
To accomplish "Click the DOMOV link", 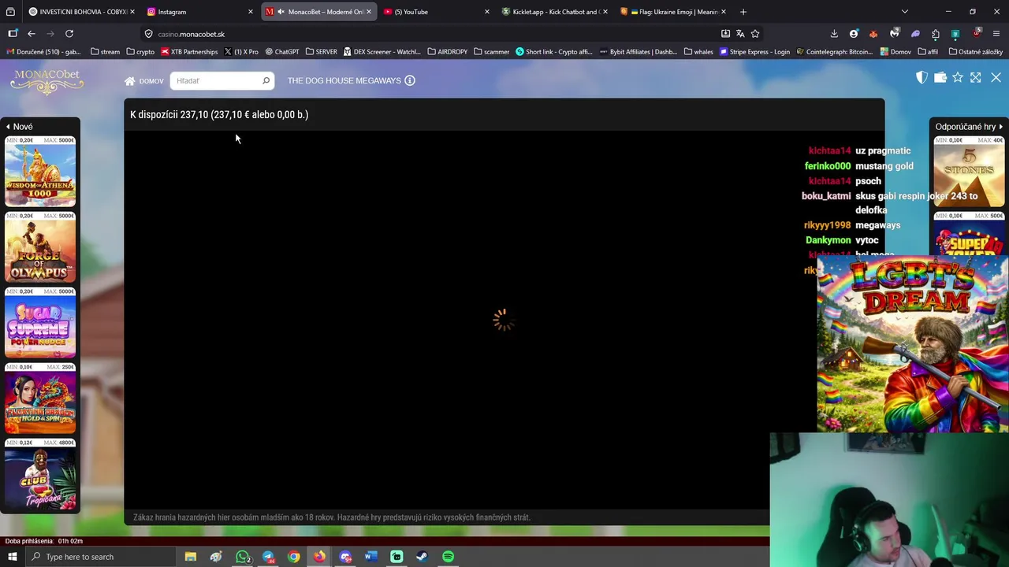I will [151, 81].
